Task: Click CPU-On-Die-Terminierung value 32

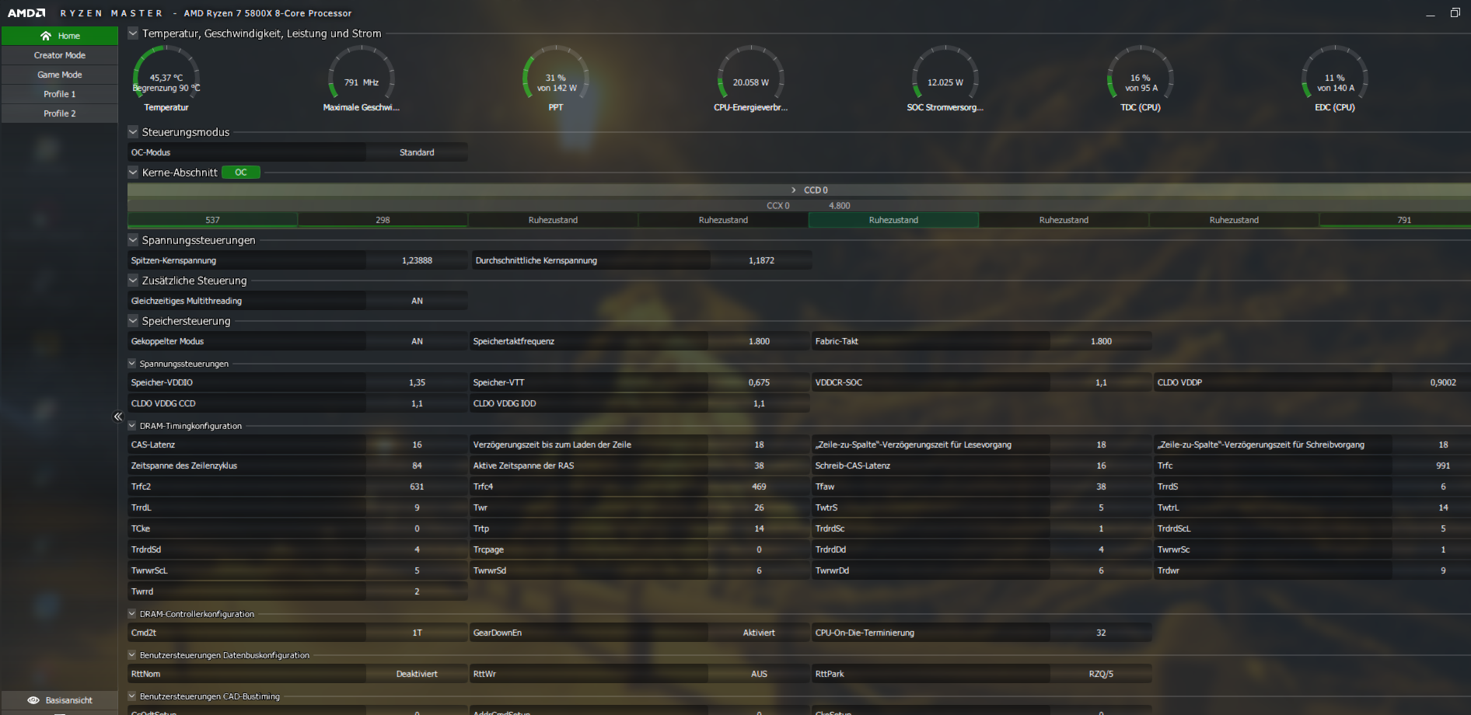Action: coord(1101,633)
